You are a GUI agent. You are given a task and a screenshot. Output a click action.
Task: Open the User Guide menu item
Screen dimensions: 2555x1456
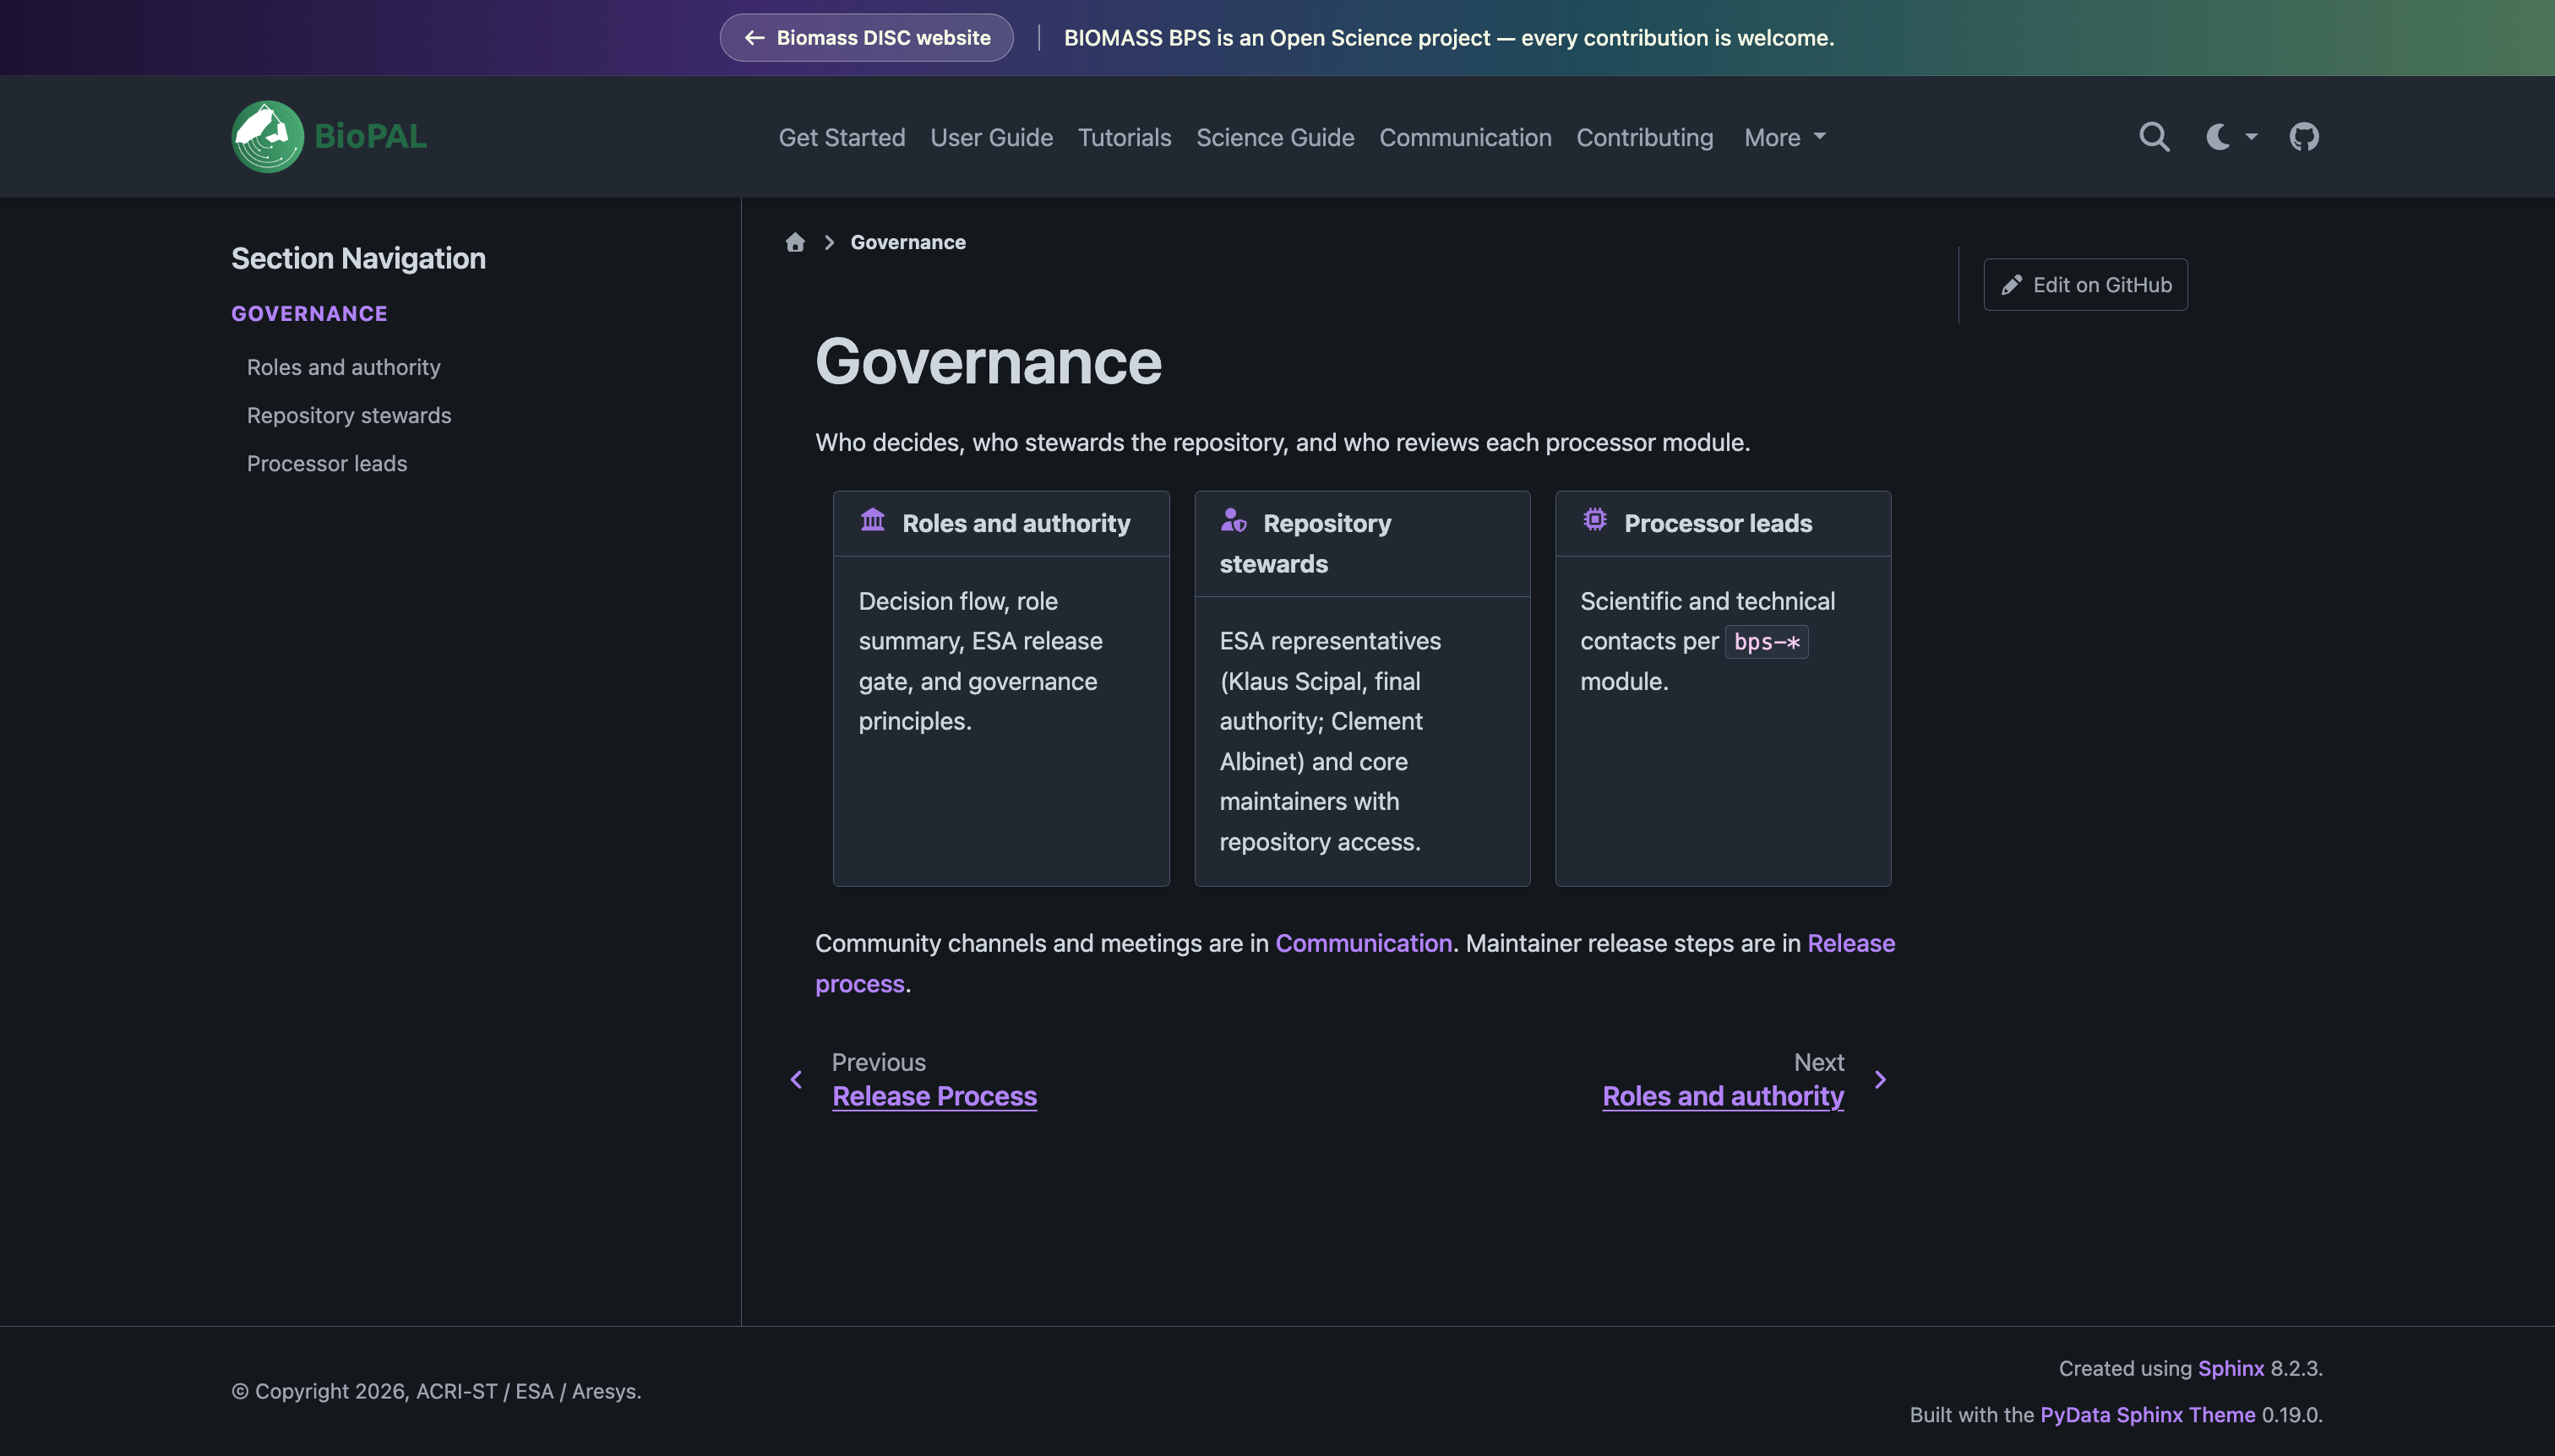point(991,137)
